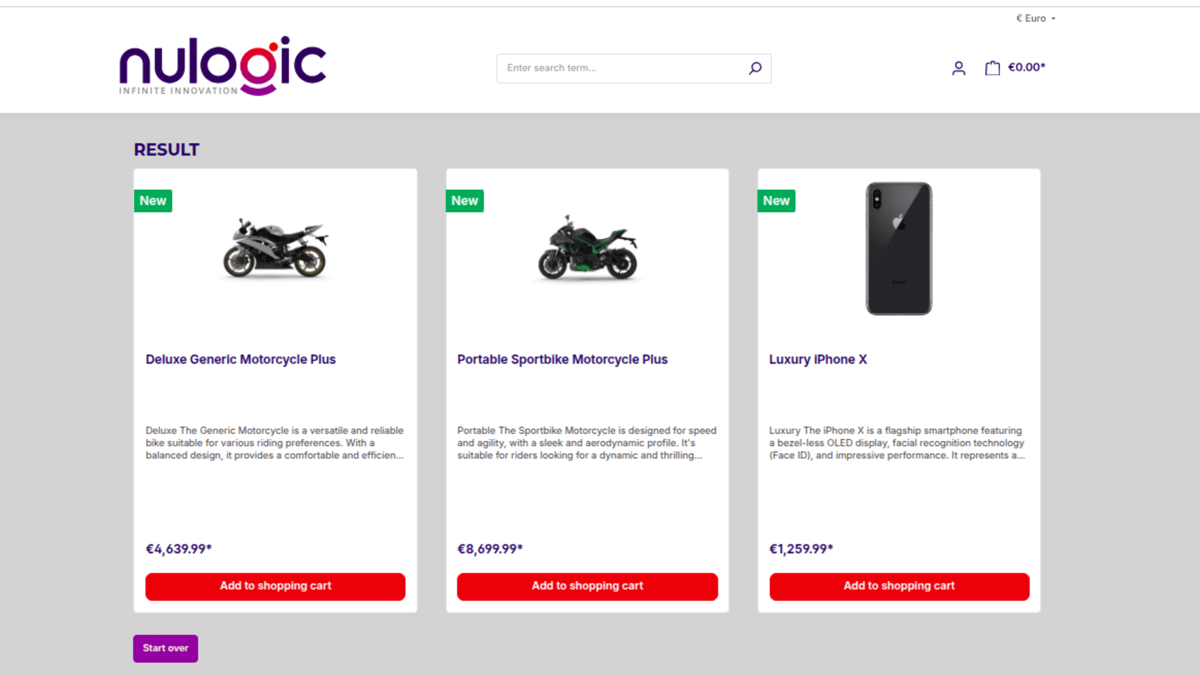Click the New badge on Deluxe Generic Motorcycle
Viewport: 1200px width, 675px height.
(x=153, y=201)
